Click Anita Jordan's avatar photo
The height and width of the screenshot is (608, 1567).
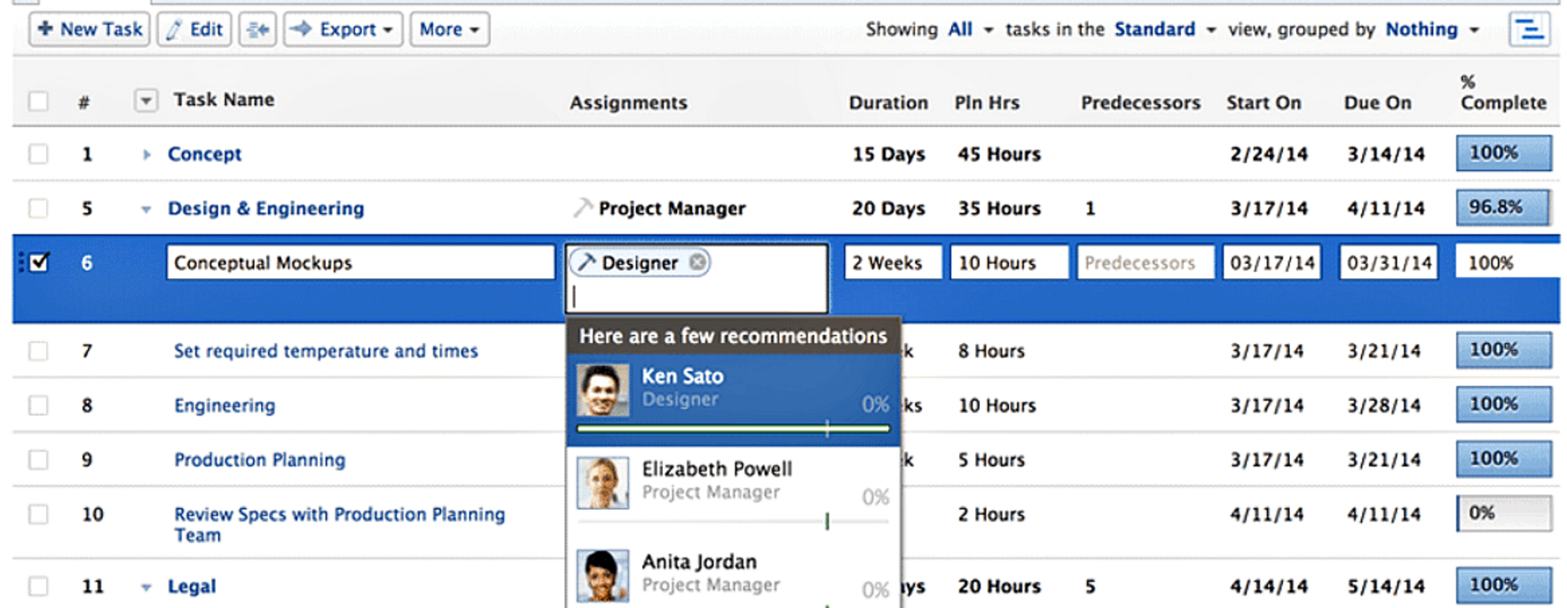pos(602,575)
